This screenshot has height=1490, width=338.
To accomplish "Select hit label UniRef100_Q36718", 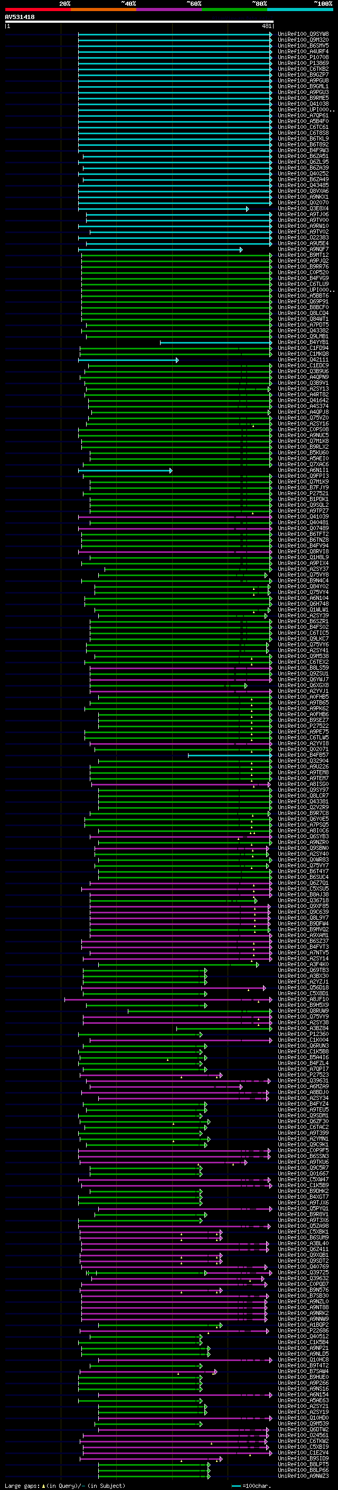I will 303,901.
